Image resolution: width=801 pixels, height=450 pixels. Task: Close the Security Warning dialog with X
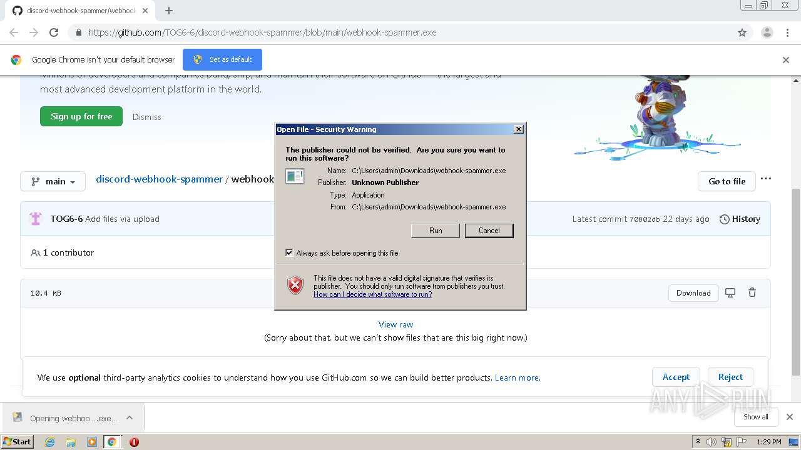[518, 129]
